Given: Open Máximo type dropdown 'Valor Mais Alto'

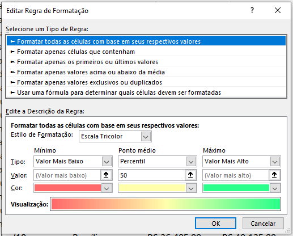Looking at the screenshot, I should pos(275,162).
